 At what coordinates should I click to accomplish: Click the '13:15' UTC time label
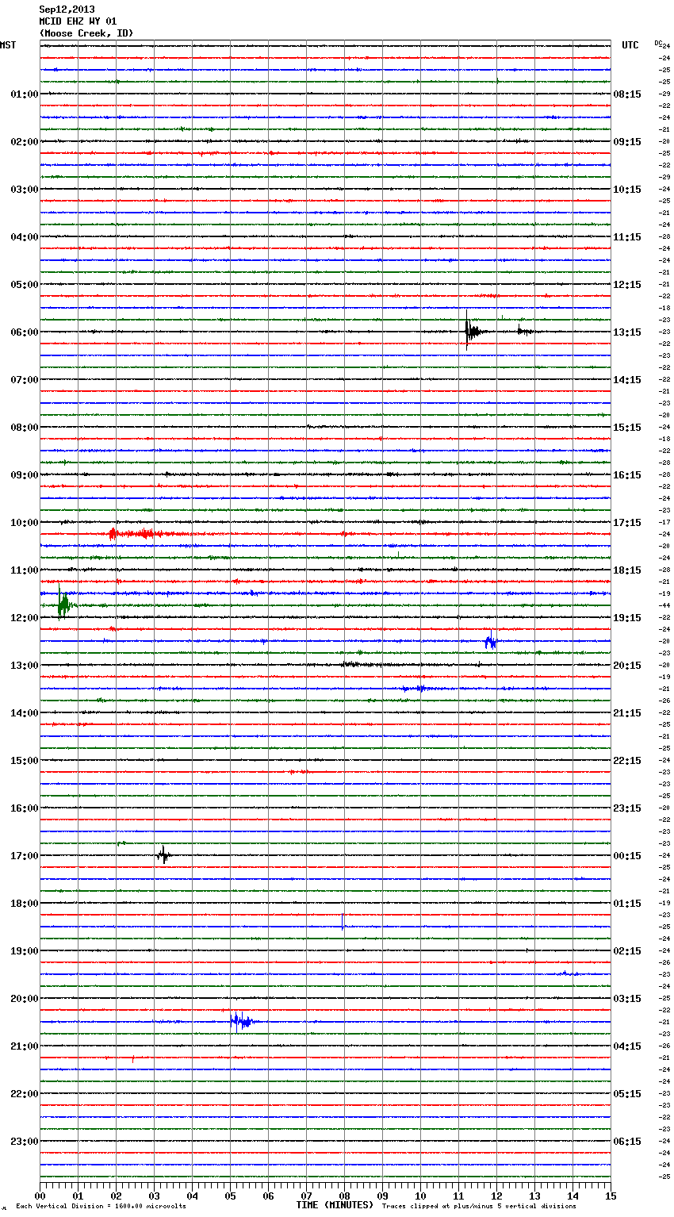pos(627,332)
